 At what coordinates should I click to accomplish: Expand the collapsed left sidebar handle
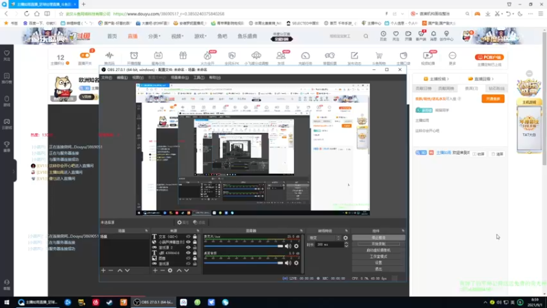(x=14, y=170)
